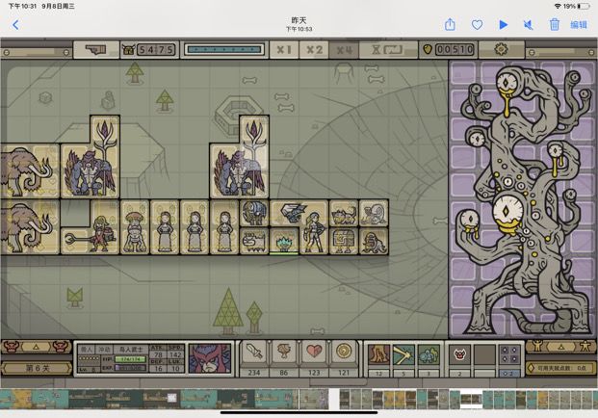This screenshot has height=418, width=598.
Task: Go back using the left chevron
Action: [15, 25]
